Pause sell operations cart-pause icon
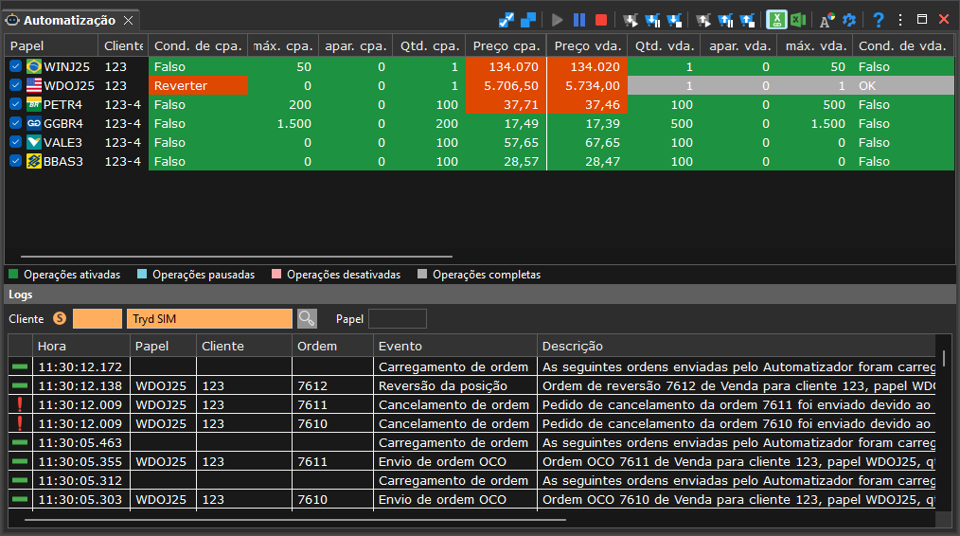 [725, 20]
